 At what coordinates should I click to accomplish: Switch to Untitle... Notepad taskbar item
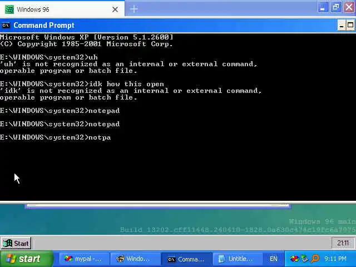pyautogui.click(x=238, y=259)
